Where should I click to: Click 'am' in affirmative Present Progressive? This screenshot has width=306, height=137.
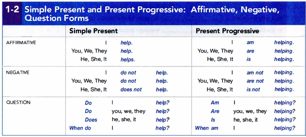pos(250,43)
